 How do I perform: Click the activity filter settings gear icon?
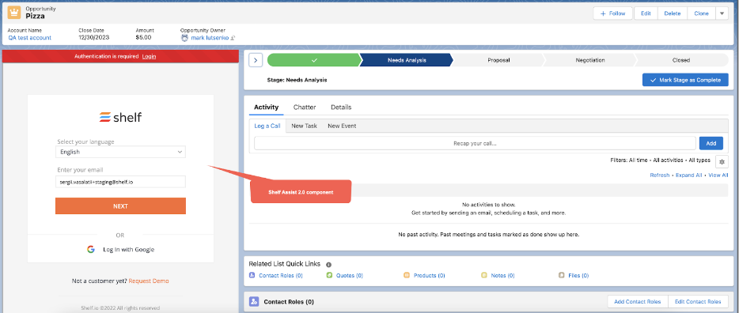click(x=722, y=161)
